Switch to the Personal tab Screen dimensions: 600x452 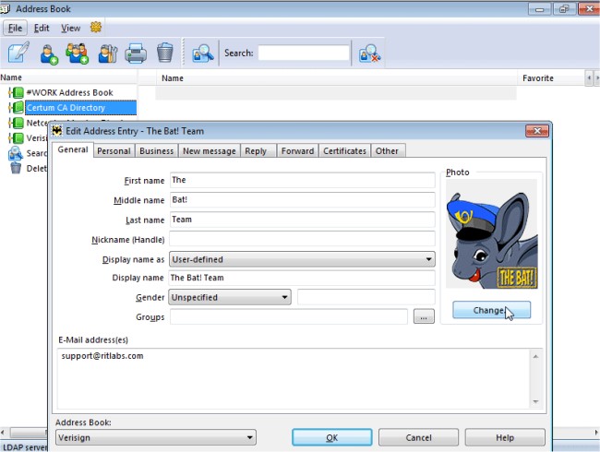[x=114, y=151]
